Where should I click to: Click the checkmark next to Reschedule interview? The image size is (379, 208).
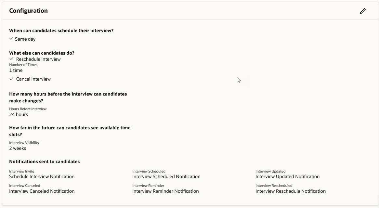11,59
